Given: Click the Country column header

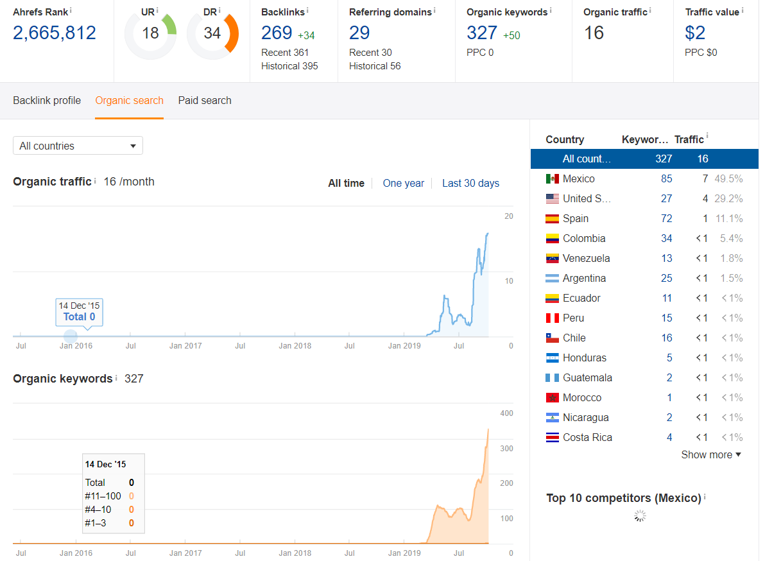Looking at the screenshot, I should (x=565, y=139).
